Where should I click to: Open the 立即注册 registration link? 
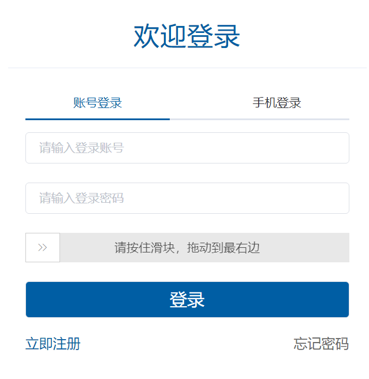pyautogui.click(x=53, y=344)
